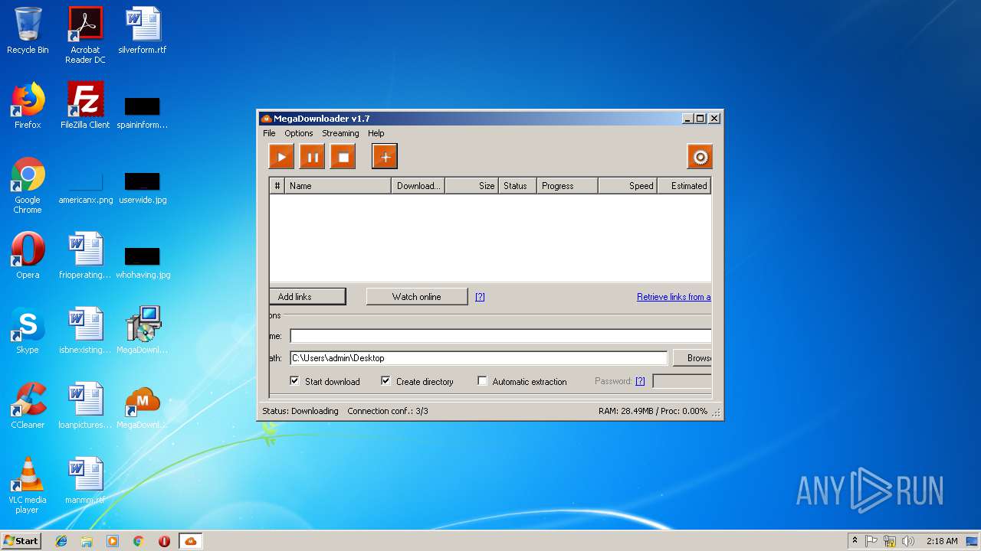Select the Acrobat Reader DC desktop icon
The width and height of the screenshot is (981, 551).
[85, 35]
